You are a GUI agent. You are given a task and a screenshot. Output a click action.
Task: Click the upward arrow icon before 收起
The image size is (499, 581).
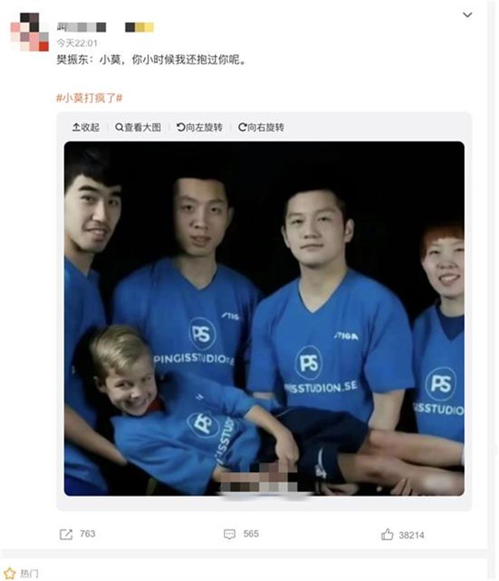[x=76, y=127]
